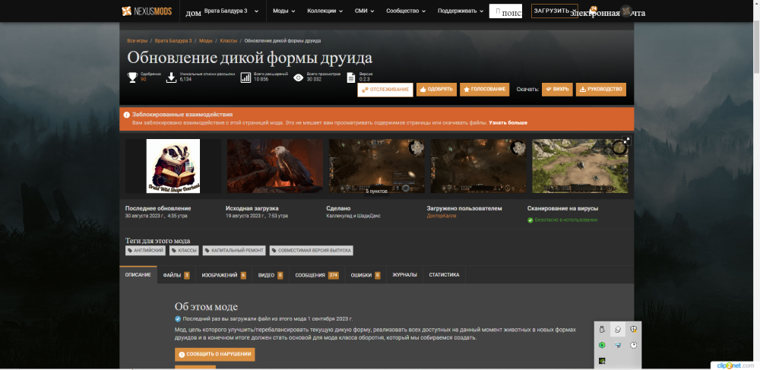Screen dimensions: 760x370
Task: Switch to the ВИДЕО tab
Action: 271,275
